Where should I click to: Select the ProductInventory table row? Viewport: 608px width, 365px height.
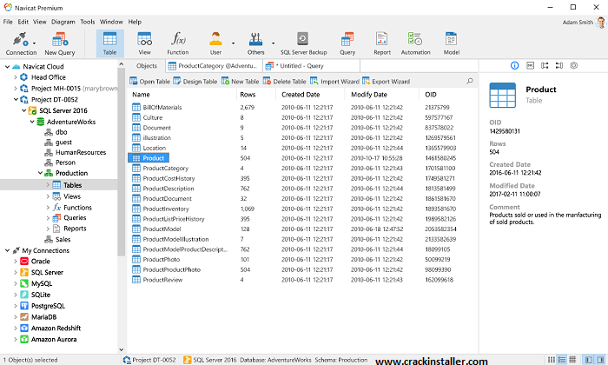pos(302,209)
